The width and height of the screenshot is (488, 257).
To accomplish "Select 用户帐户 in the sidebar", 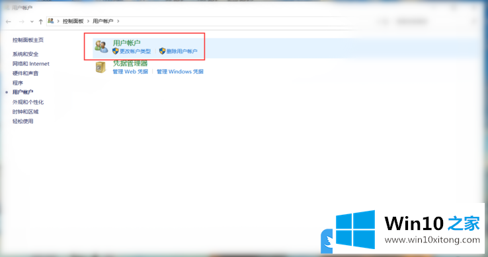I will pyautogui.click(x=22, y=92).
